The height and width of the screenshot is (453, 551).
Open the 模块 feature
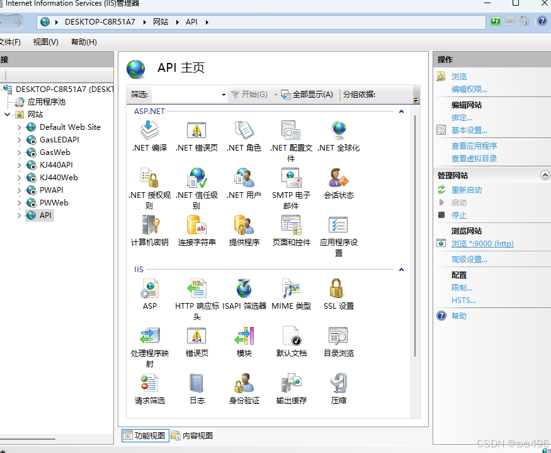(x=244, y=341)
